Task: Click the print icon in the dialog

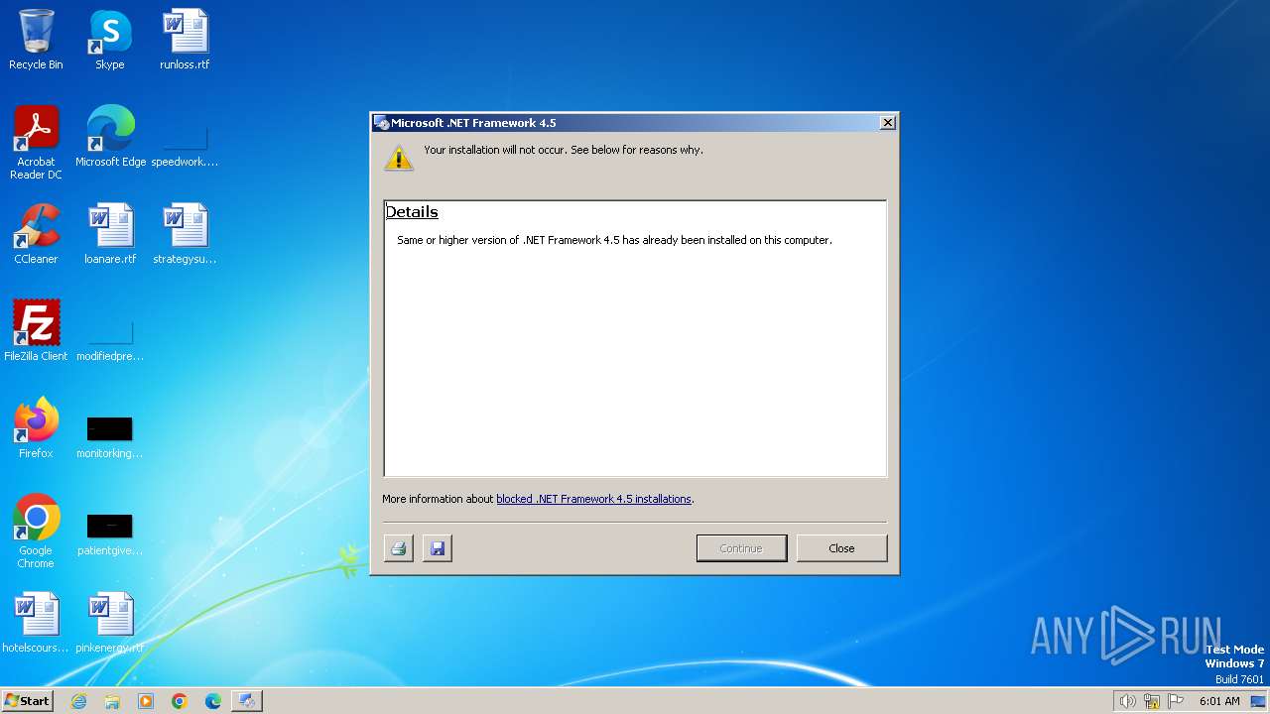Action: (399, 548)
